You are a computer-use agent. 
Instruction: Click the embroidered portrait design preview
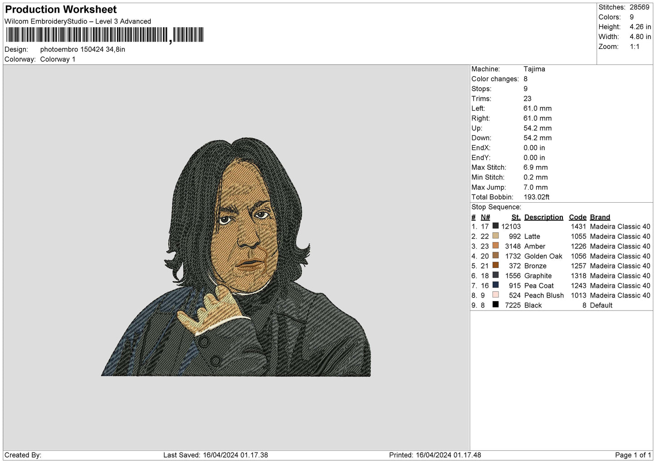tap(236, 257)
